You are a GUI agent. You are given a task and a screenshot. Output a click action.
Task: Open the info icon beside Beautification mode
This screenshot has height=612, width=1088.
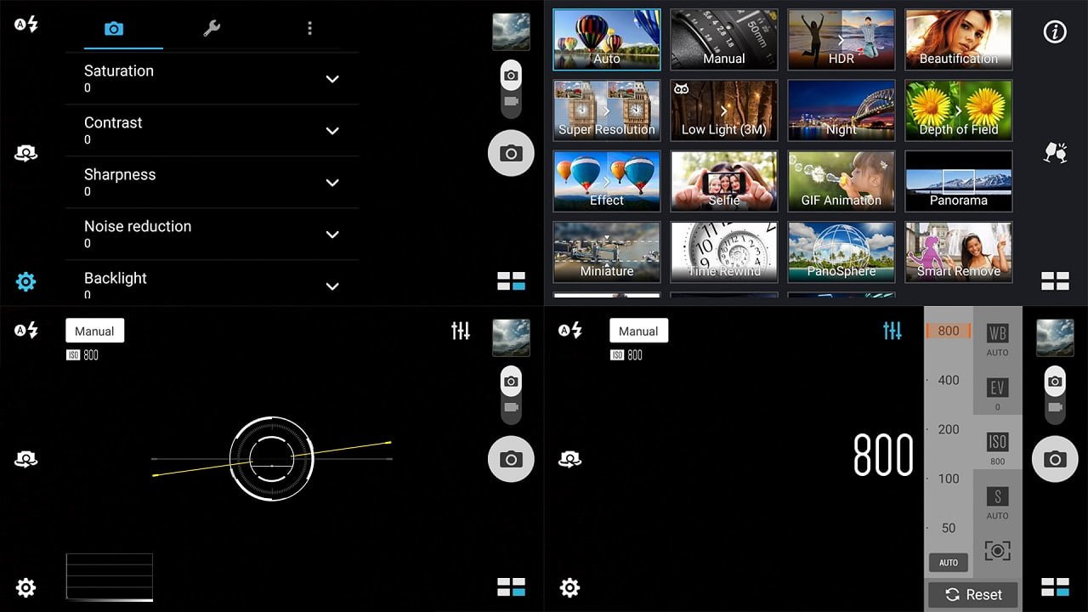[1055, 32]
